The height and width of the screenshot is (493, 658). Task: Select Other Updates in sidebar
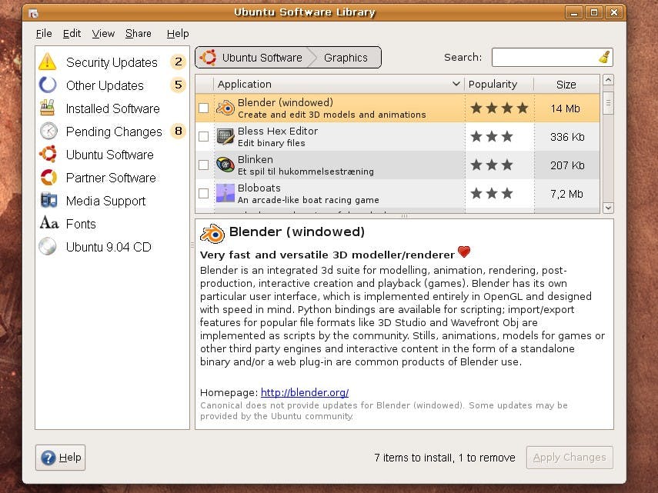click(x=112, y=85)
